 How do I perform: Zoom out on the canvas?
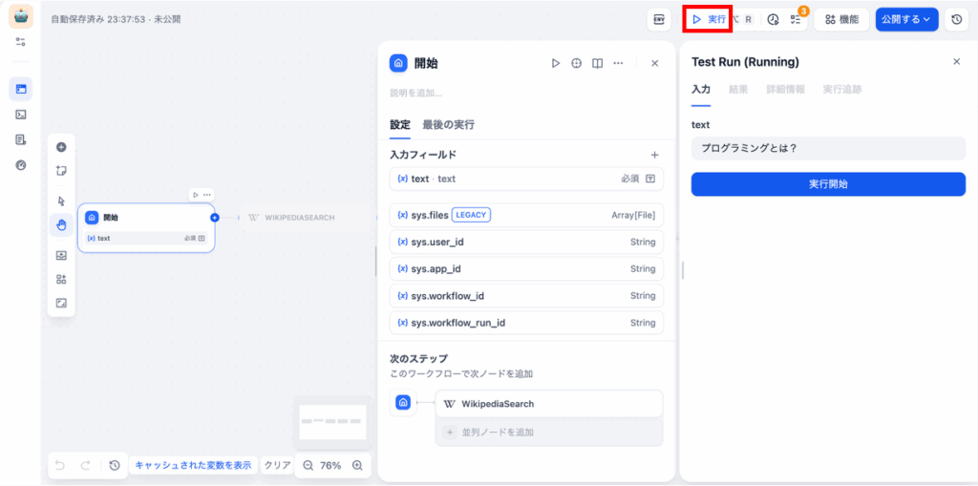308,465
